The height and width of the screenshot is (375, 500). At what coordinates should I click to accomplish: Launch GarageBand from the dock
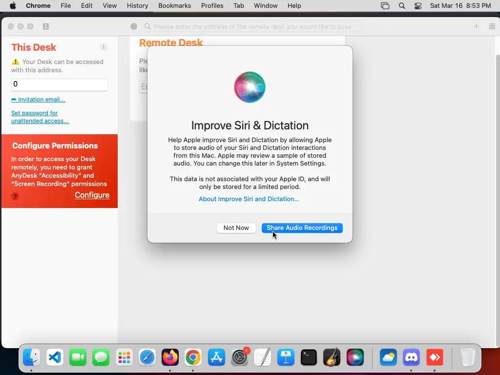(x=332, y=357)
